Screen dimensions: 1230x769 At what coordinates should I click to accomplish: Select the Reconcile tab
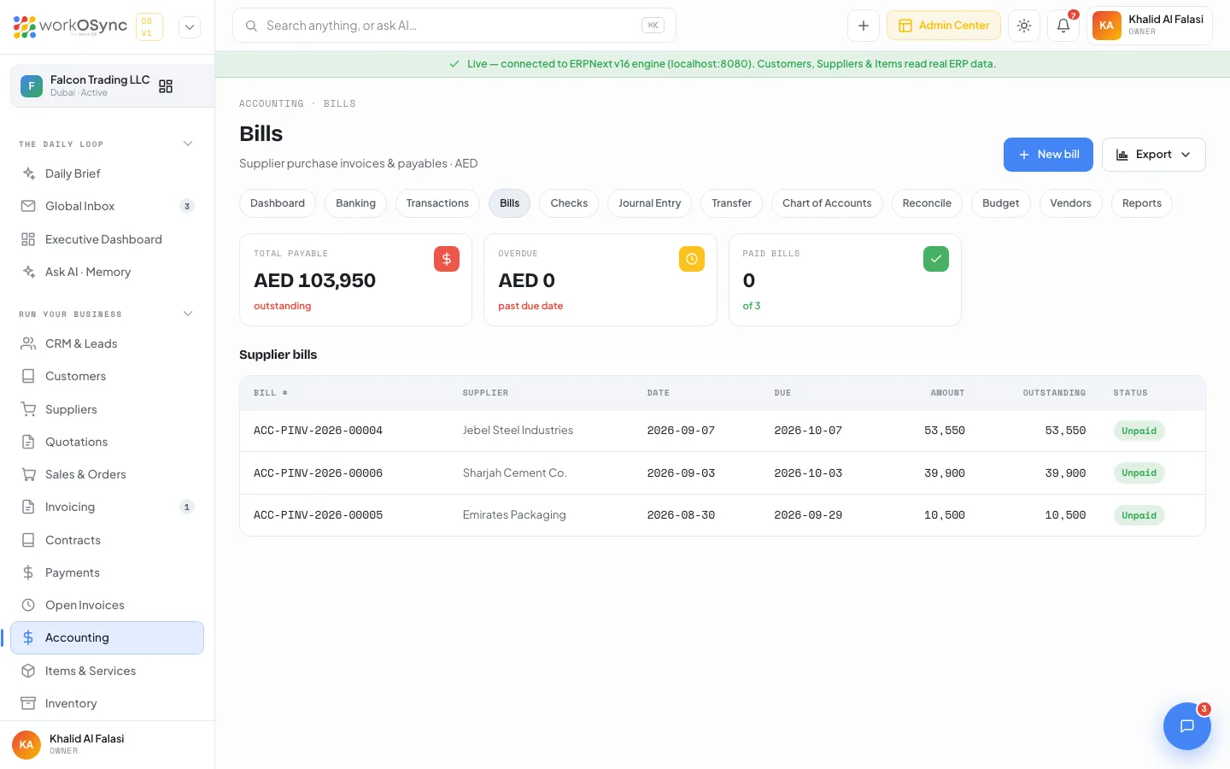pos(927,203)
